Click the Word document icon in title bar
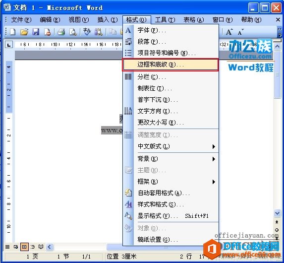 pos(7,7)
